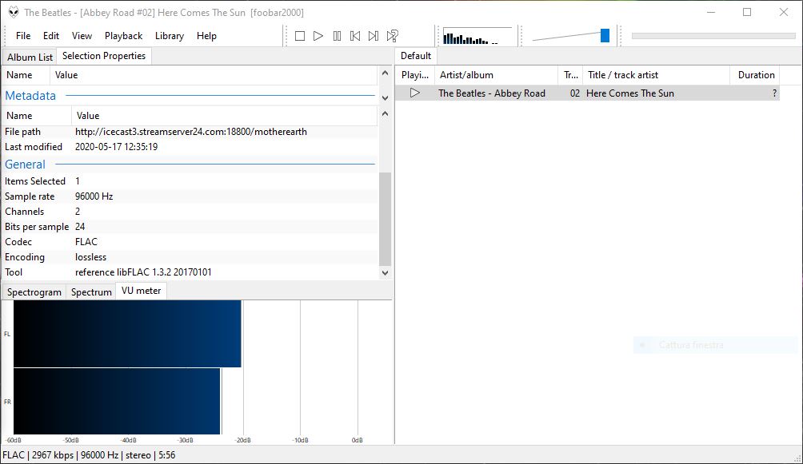Click the inner properties list scroll up arrow

tap(386, 114)
